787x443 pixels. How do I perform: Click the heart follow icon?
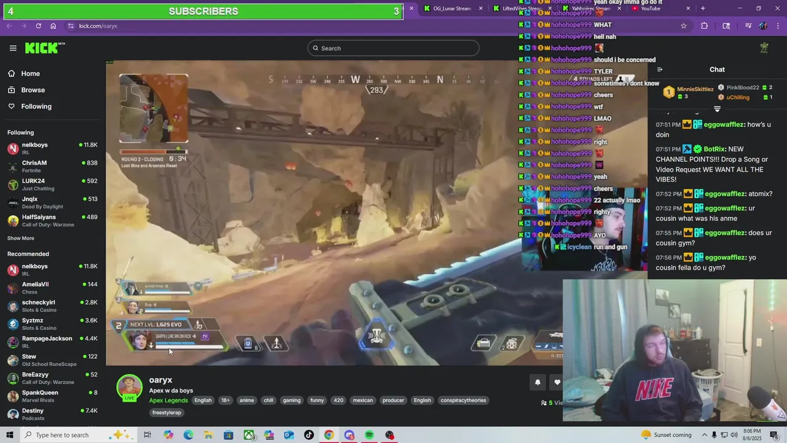point(557,382)
